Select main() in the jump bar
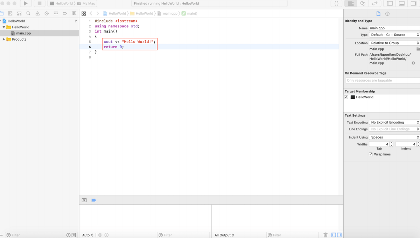The width and height of the screenshot is (420, 238). click(x=192, y=13)
